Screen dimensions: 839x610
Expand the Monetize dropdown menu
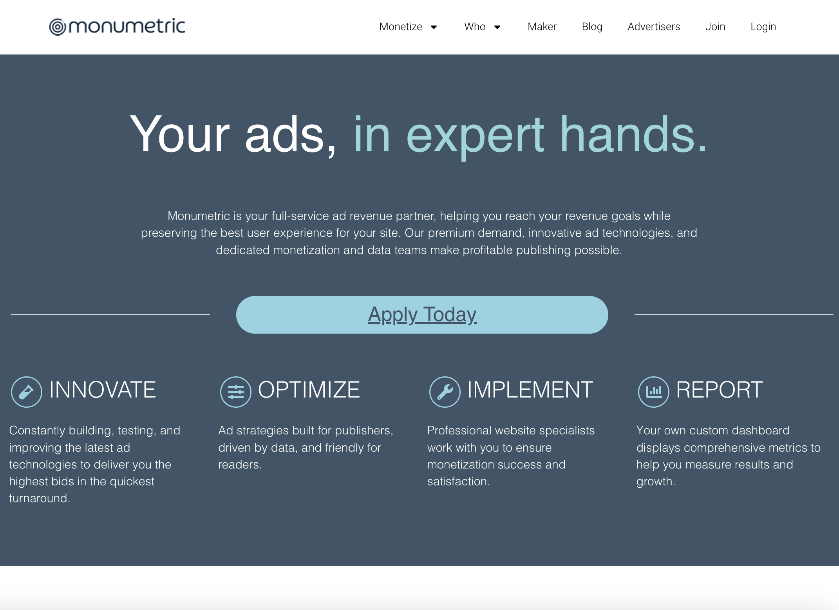tap(408, 27)
